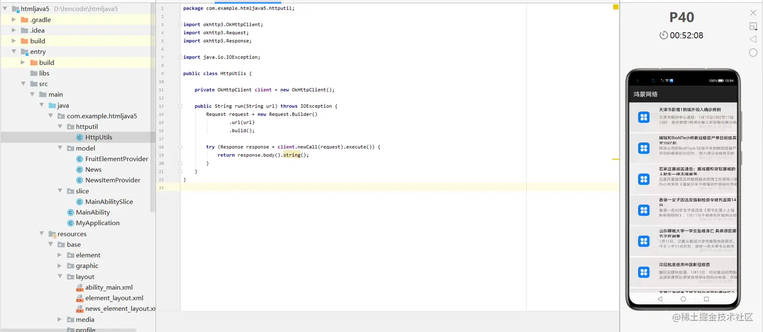Click the class icon of HttpUtils file
763x332 pixels.
(x=79, y=137)
